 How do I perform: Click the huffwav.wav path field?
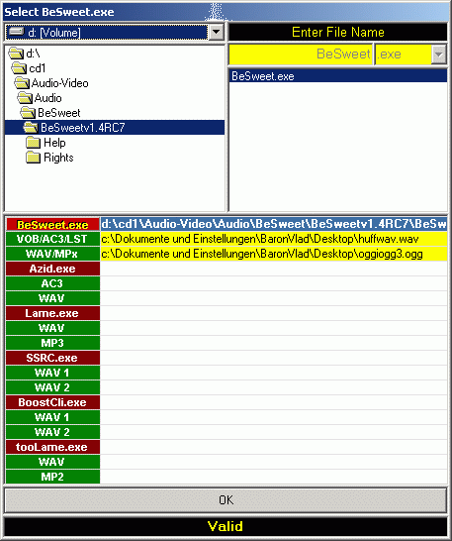tap(274, 239)
